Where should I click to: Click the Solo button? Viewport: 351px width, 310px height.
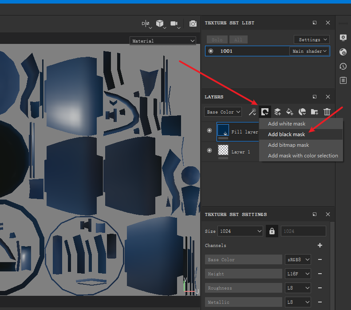pyautogui.click(x=217, y=39)
